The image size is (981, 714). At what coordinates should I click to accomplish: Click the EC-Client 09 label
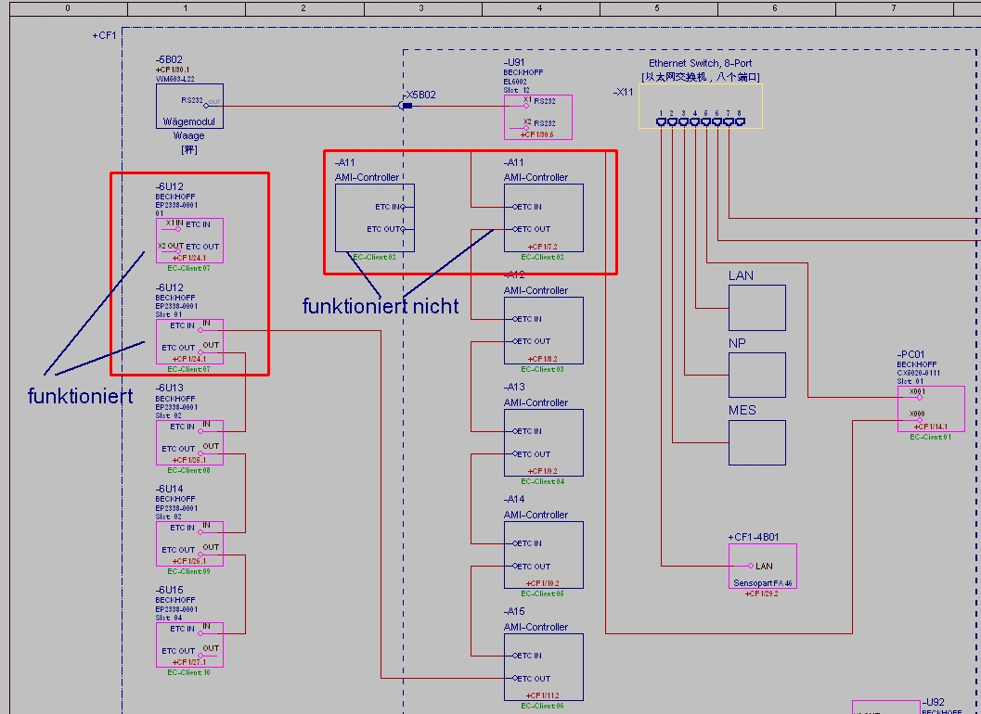pyautogui.click(x=189, y=571)
